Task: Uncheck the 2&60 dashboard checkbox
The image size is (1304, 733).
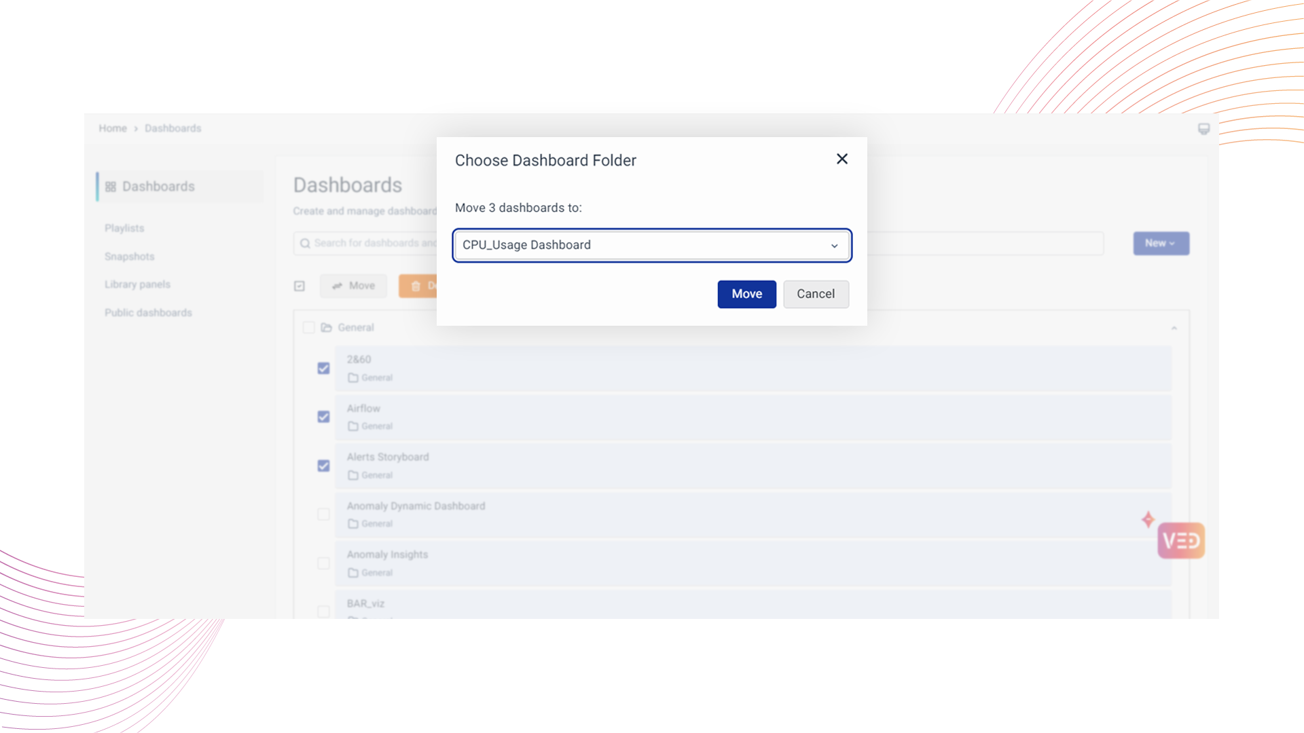Action: click(323, 369)
